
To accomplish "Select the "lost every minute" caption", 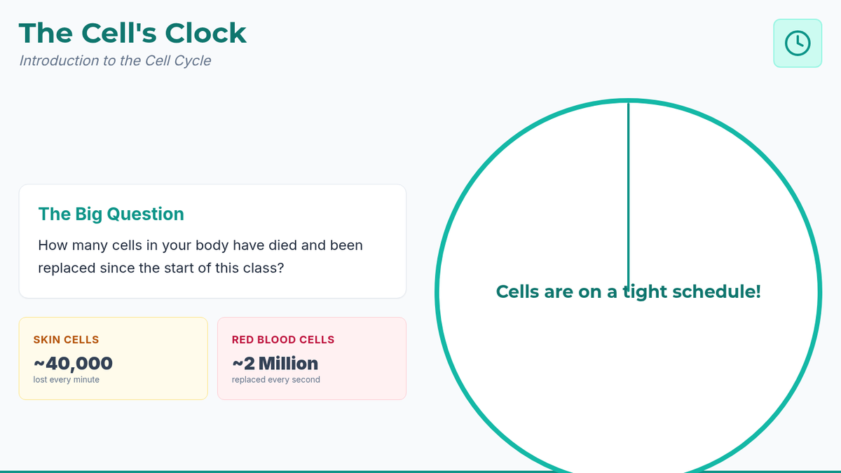I will coord(66,380).
